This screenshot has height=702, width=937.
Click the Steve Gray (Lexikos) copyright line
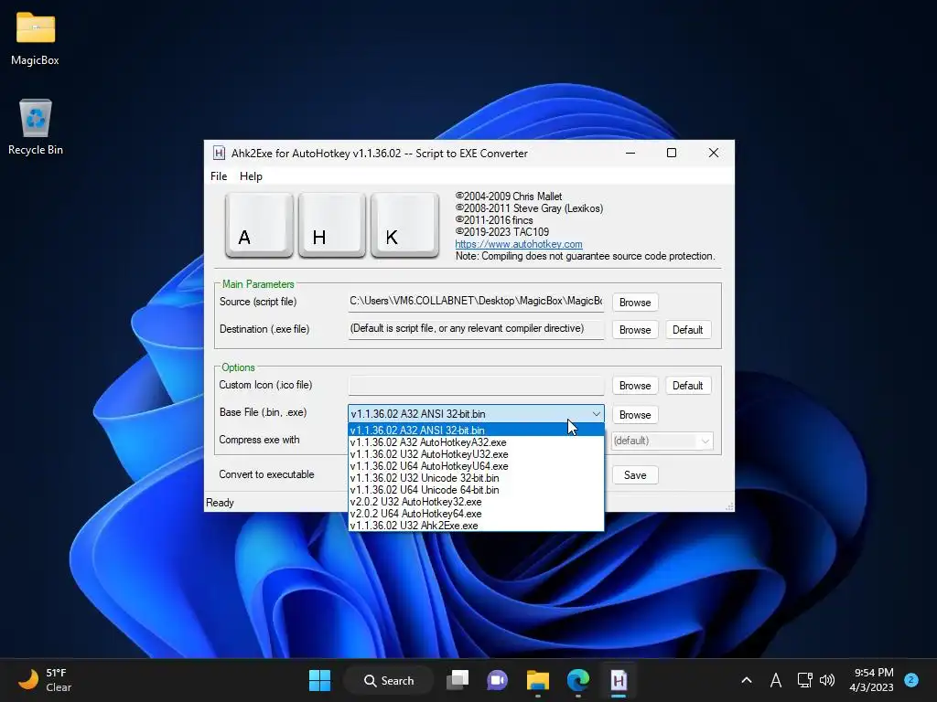(x=529, y=208)
